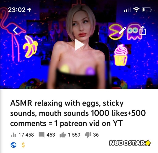This screenshot has width=158, height=153.
Task: Open comments via speech bubble icon
Action: [x=42, y=135]
